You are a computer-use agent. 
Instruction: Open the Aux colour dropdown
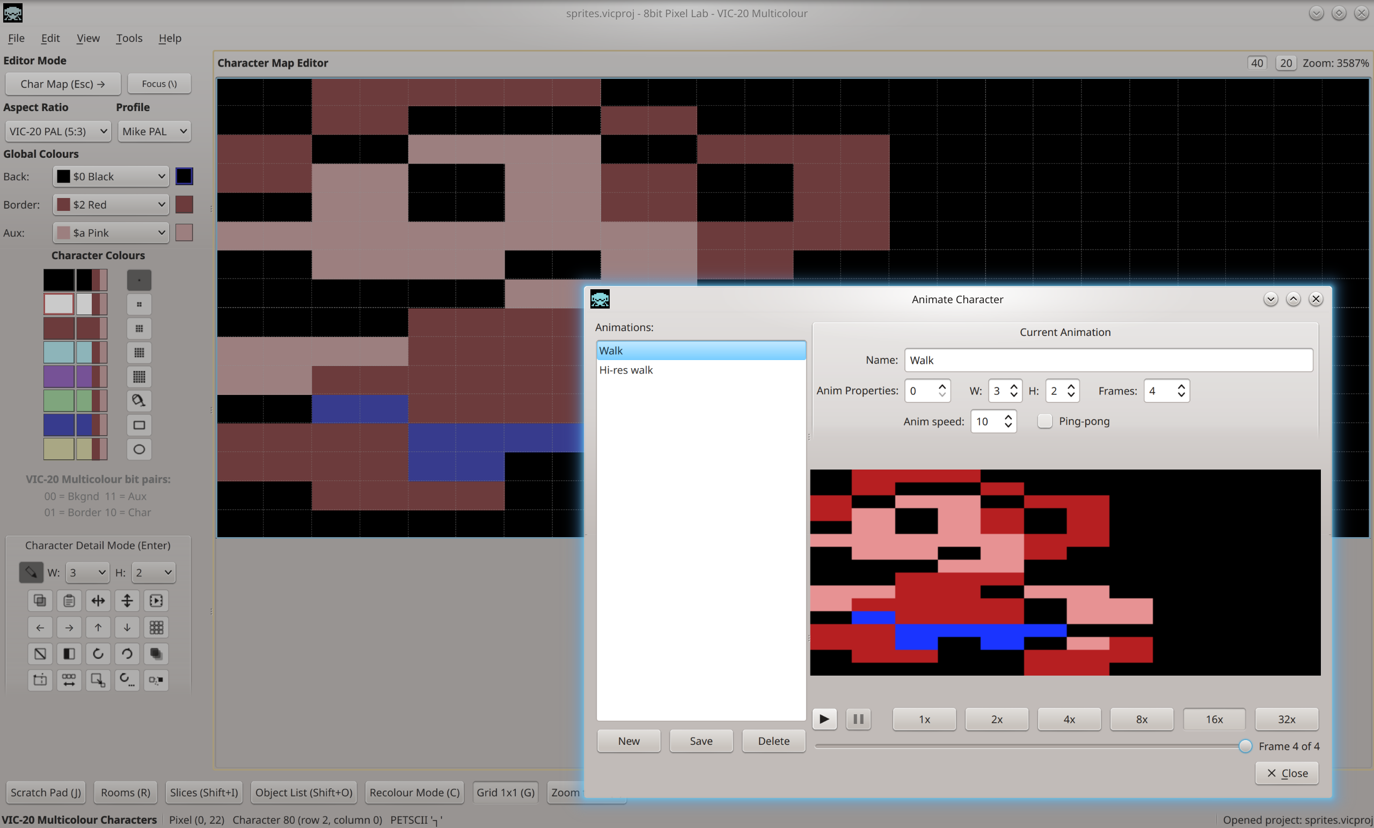(x=111, y=232)
